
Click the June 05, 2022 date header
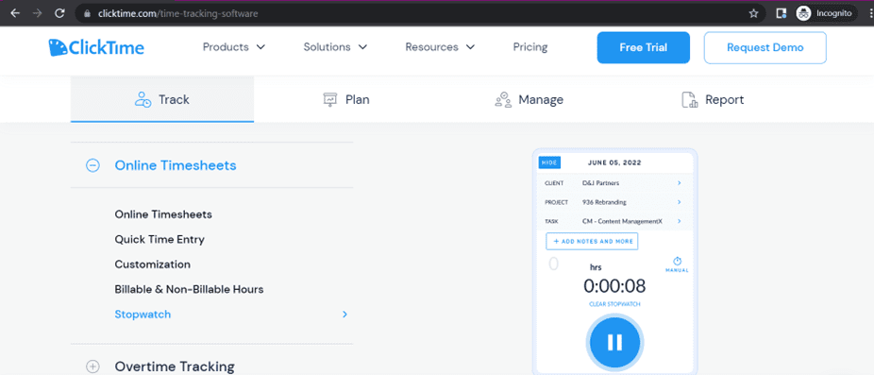(x=614, y=163)
